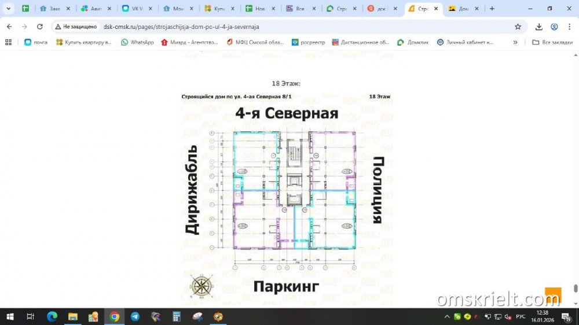Viewport: 579px width, 325px height.
Task: Open the Домклик bookmark
Action: click(413, 42)
